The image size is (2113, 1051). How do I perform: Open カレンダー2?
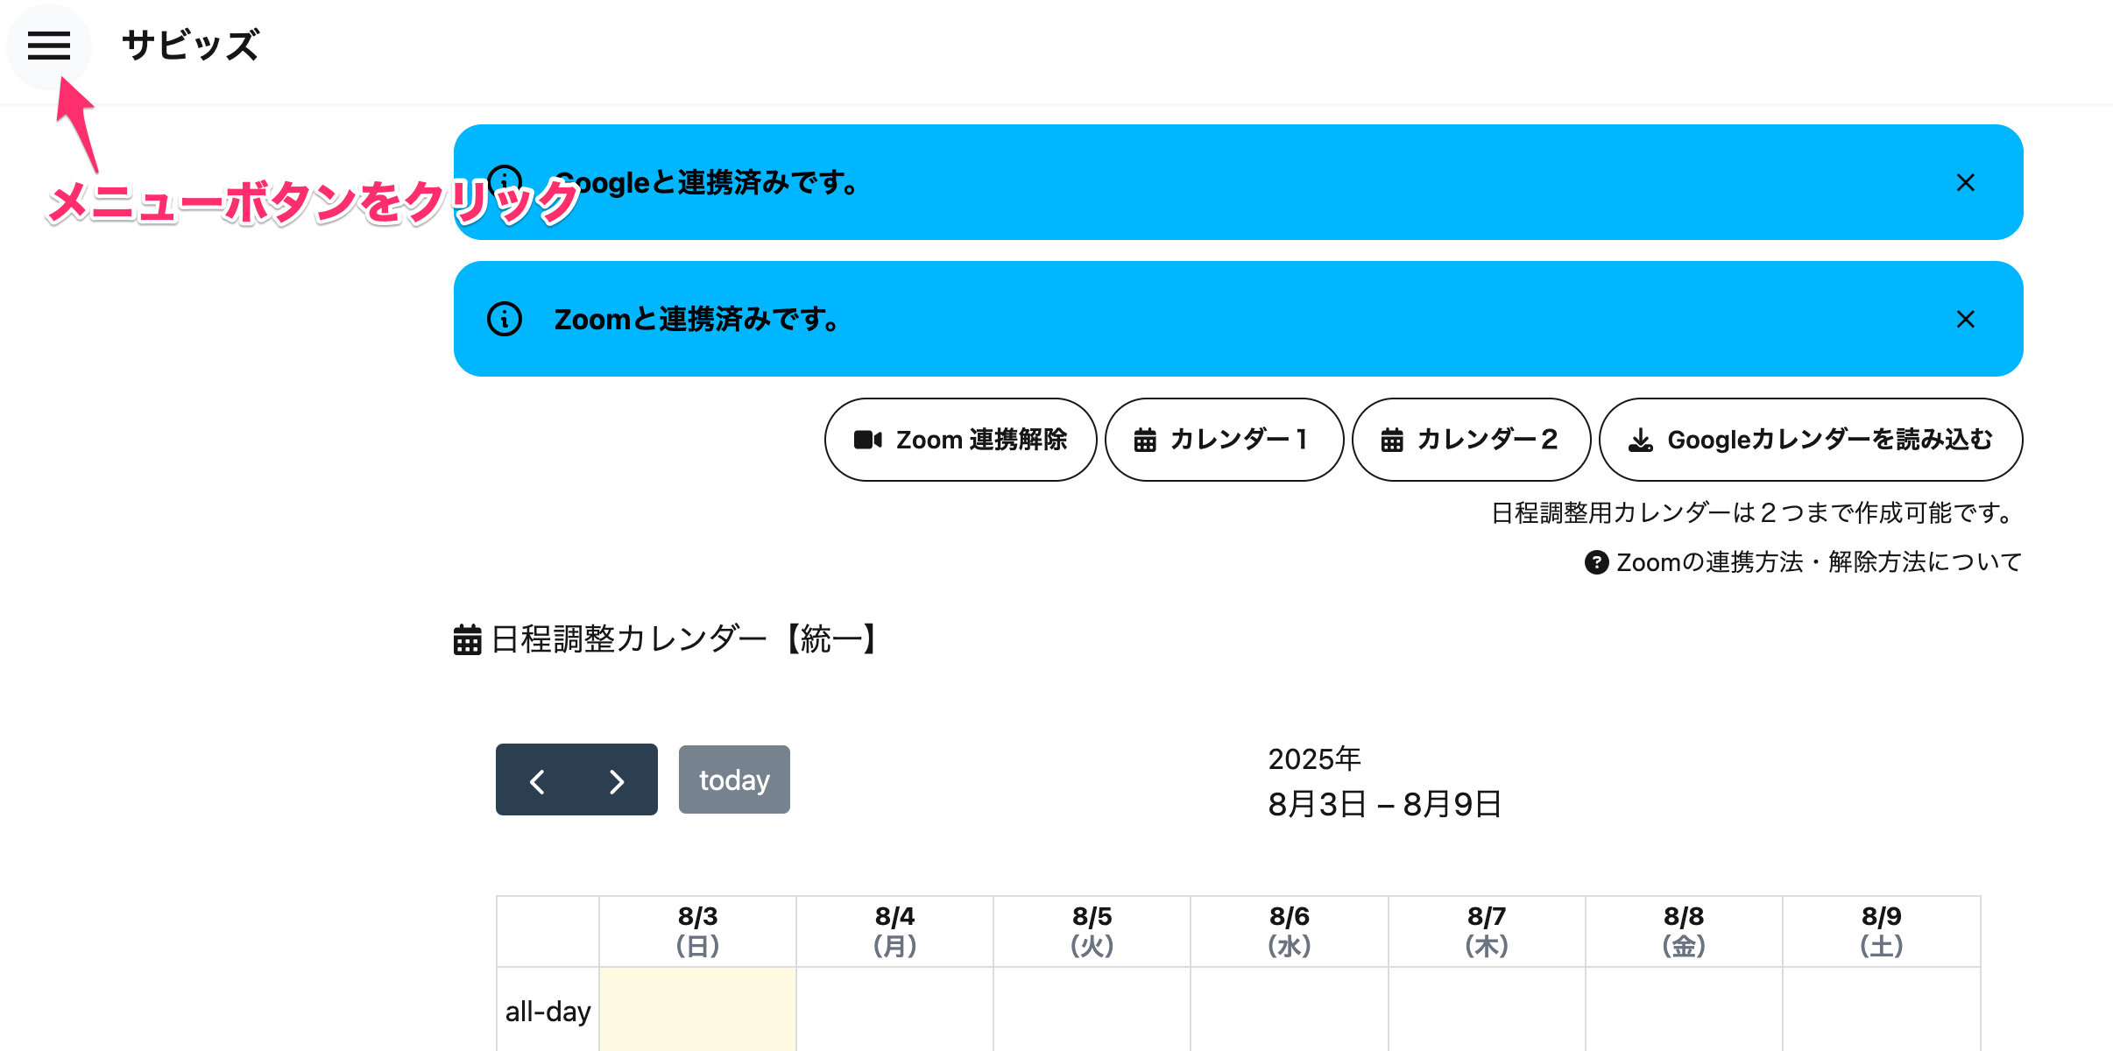1471,440
